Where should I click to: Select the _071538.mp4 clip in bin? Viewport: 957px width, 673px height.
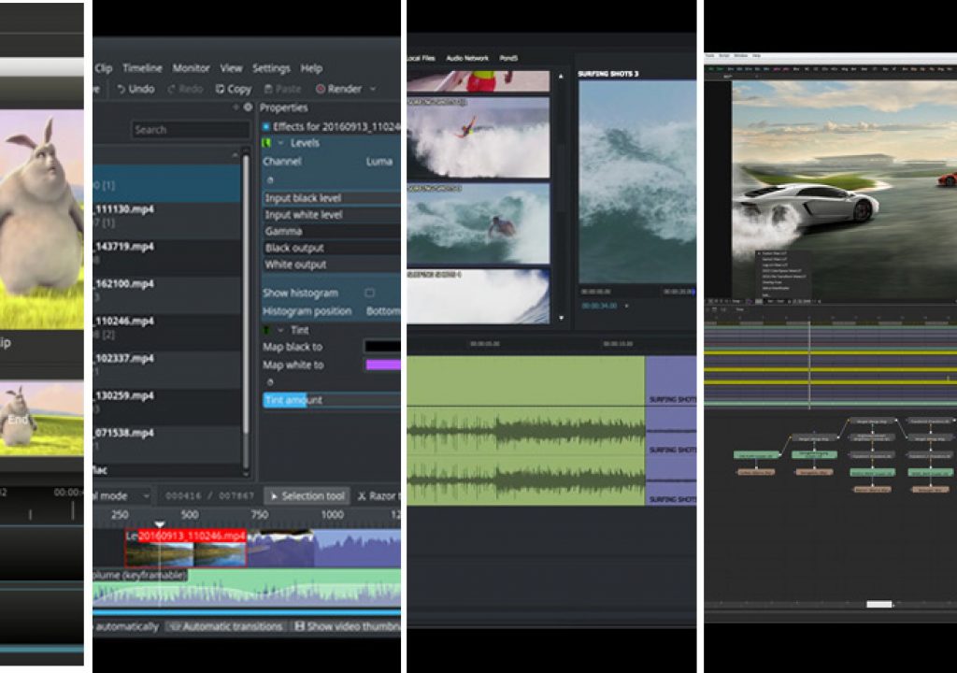pos(166,439)
